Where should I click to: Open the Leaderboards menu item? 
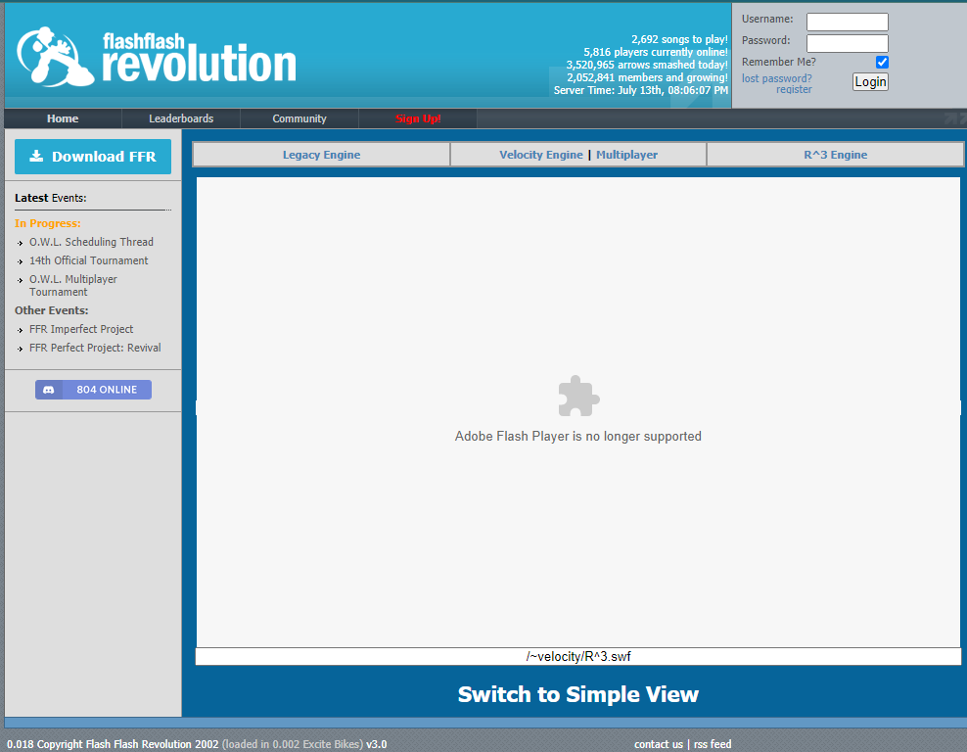click(181, 118)
